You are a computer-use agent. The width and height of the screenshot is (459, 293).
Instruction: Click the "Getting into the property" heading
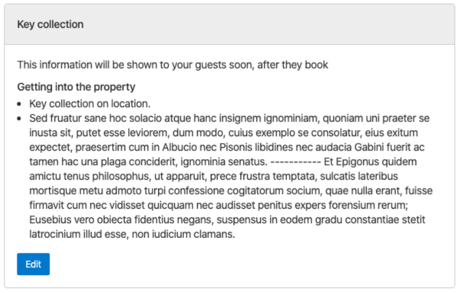(76, 87)
